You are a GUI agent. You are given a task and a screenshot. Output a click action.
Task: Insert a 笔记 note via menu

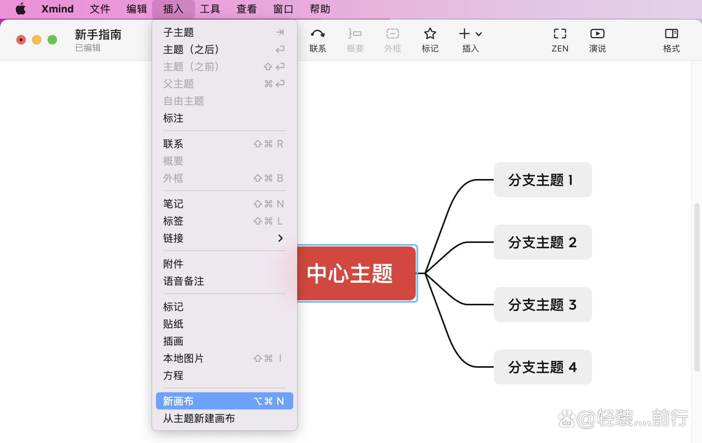224,204
